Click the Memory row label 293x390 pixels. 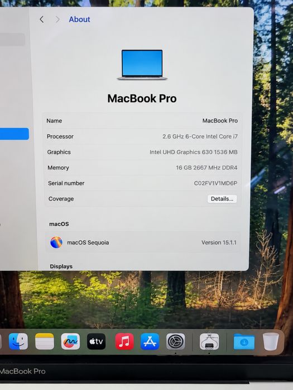pyautogui.click(x=58, y=168)
